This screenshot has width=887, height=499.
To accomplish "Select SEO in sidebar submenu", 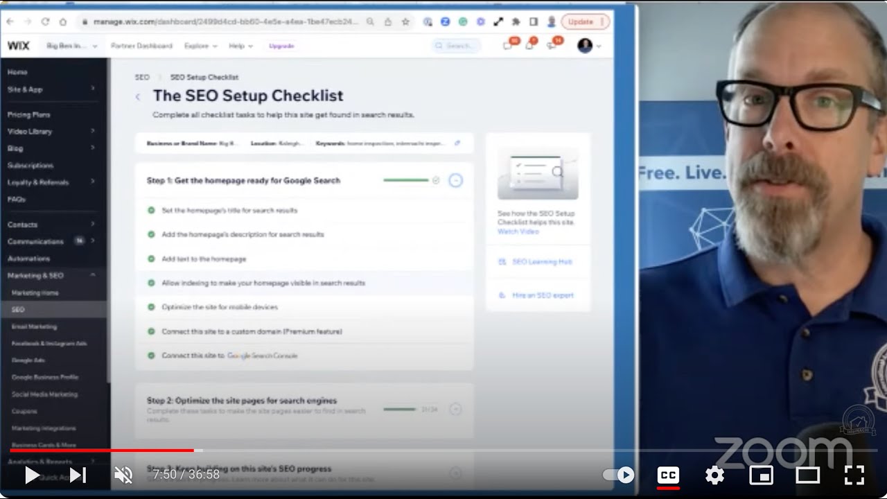I will click(x=18, y=310).
